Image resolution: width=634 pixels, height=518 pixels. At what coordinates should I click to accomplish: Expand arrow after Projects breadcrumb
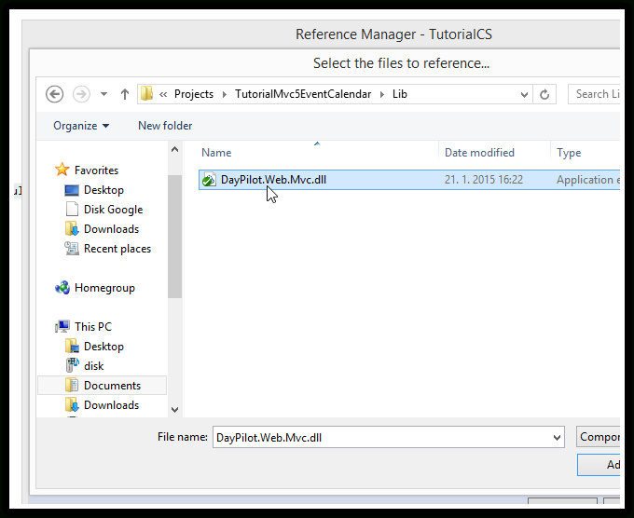225,94
